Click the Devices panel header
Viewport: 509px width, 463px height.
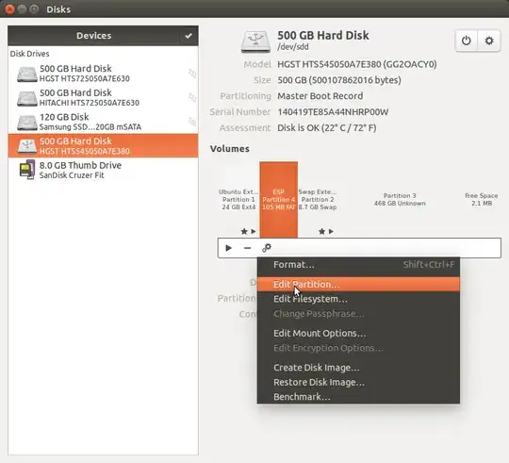coord(94,36)
